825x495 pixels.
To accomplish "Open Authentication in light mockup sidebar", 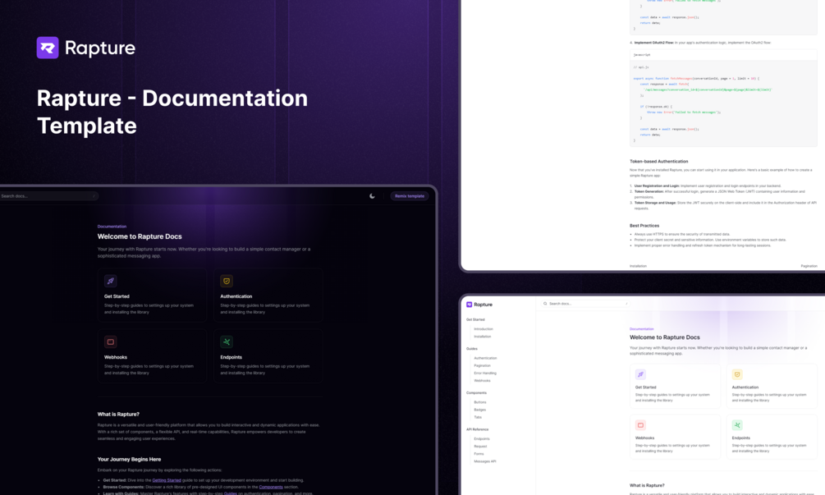I will tap(485, 358).
